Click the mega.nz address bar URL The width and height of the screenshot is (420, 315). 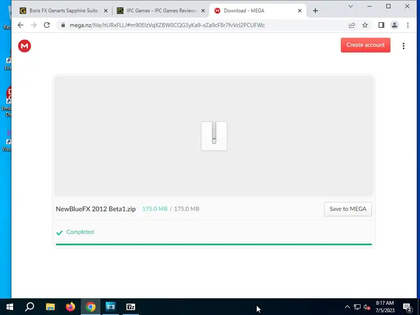[x=167, y=25]
